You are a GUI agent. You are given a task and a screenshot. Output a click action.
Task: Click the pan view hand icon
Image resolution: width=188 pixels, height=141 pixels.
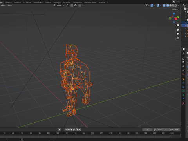tap(178, 29)
